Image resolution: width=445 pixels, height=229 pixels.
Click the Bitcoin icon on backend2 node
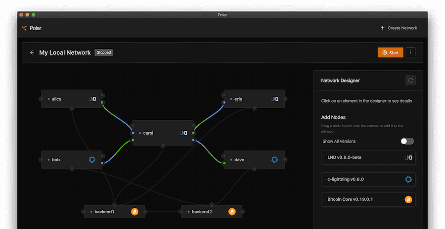coord(232,212)
